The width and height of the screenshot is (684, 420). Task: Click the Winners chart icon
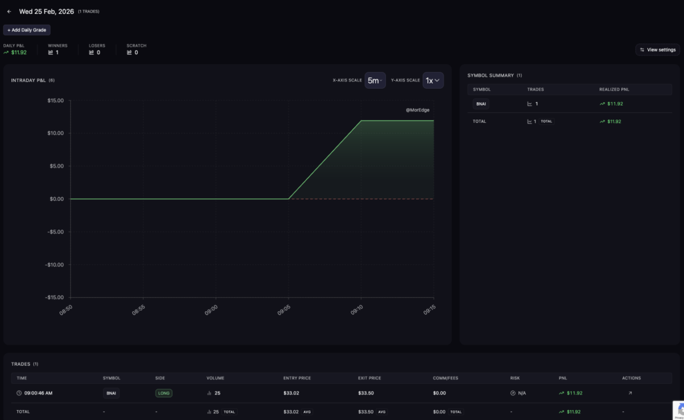pyautogui.click(x=51, y=52)
